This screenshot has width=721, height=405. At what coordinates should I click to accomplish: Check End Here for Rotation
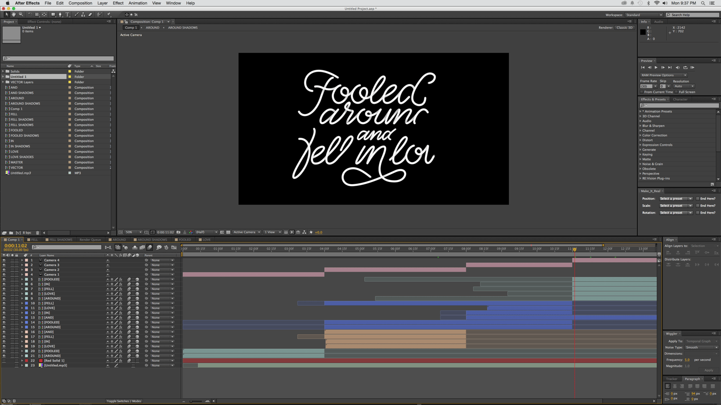[698, 213]
